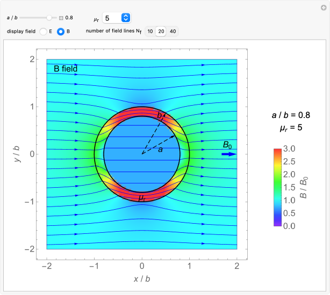Click the 'B field' plot label
330x295 pixels.
click(65, 69)
